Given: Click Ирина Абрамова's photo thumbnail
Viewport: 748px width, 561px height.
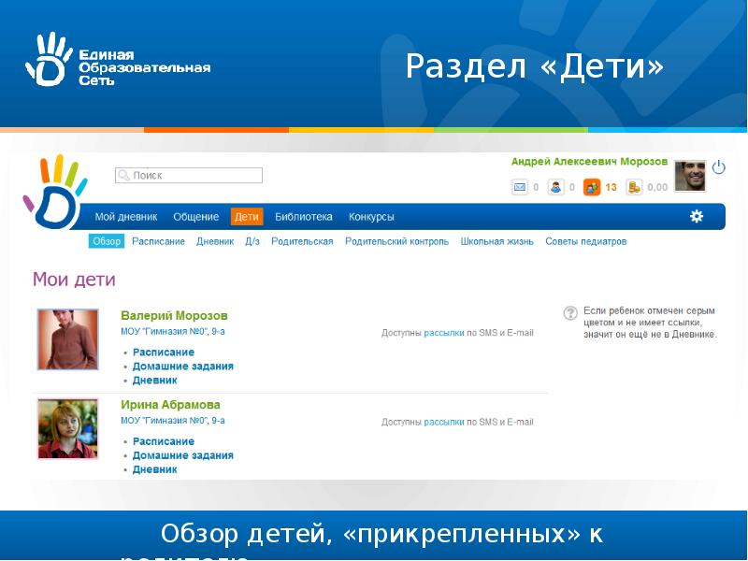Looking at the screenshot, I should click(x=67, y=428).
